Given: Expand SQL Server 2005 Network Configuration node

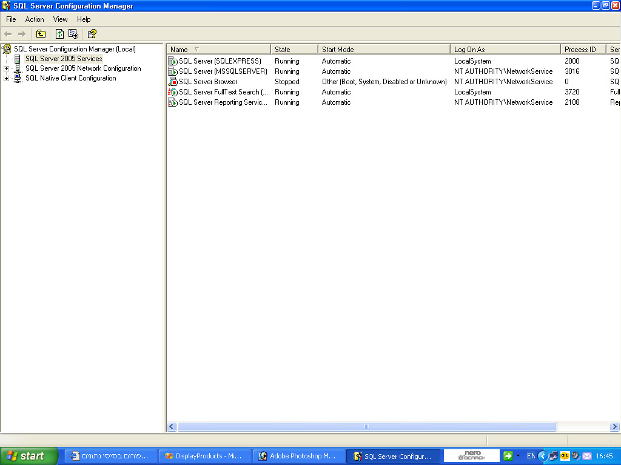Looking at the screenshot, I should 7,68.
